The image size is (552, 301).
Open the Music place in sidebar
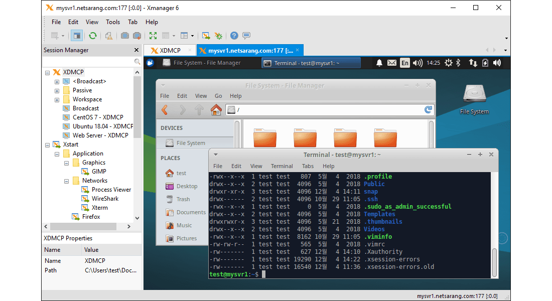click(184, 225)
